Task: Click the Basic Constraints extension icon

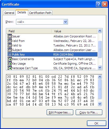Action: click(10, 59)
